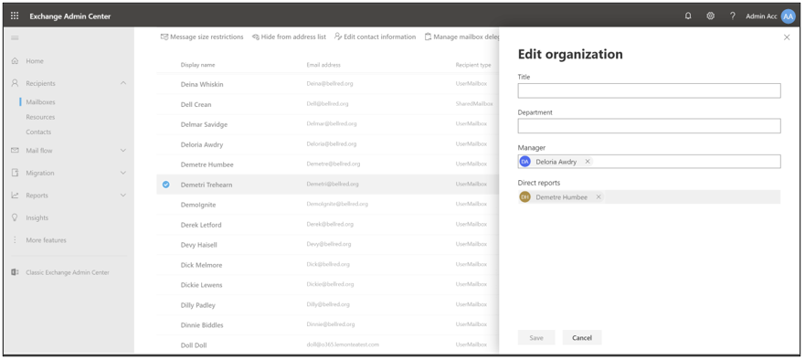Select the Doll Doll mailbox
This screenshot has height=360, width=805.
[x=327, y=345]
